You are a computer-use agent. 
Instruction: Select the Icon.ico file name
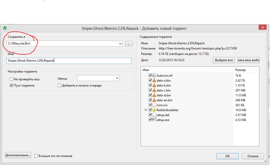(162, 105)
